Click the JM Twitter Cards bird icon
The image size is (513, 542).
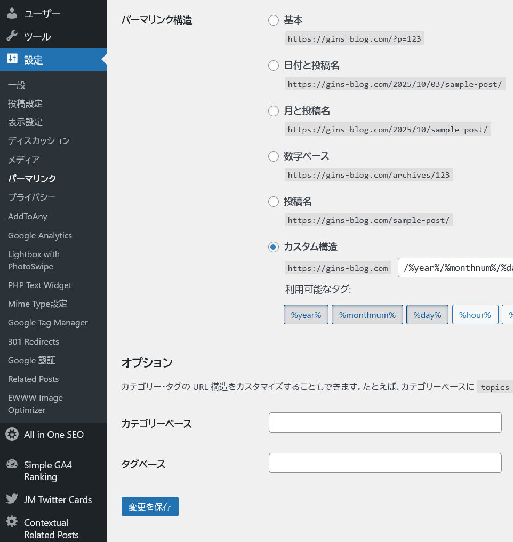[x=12, y=499]
